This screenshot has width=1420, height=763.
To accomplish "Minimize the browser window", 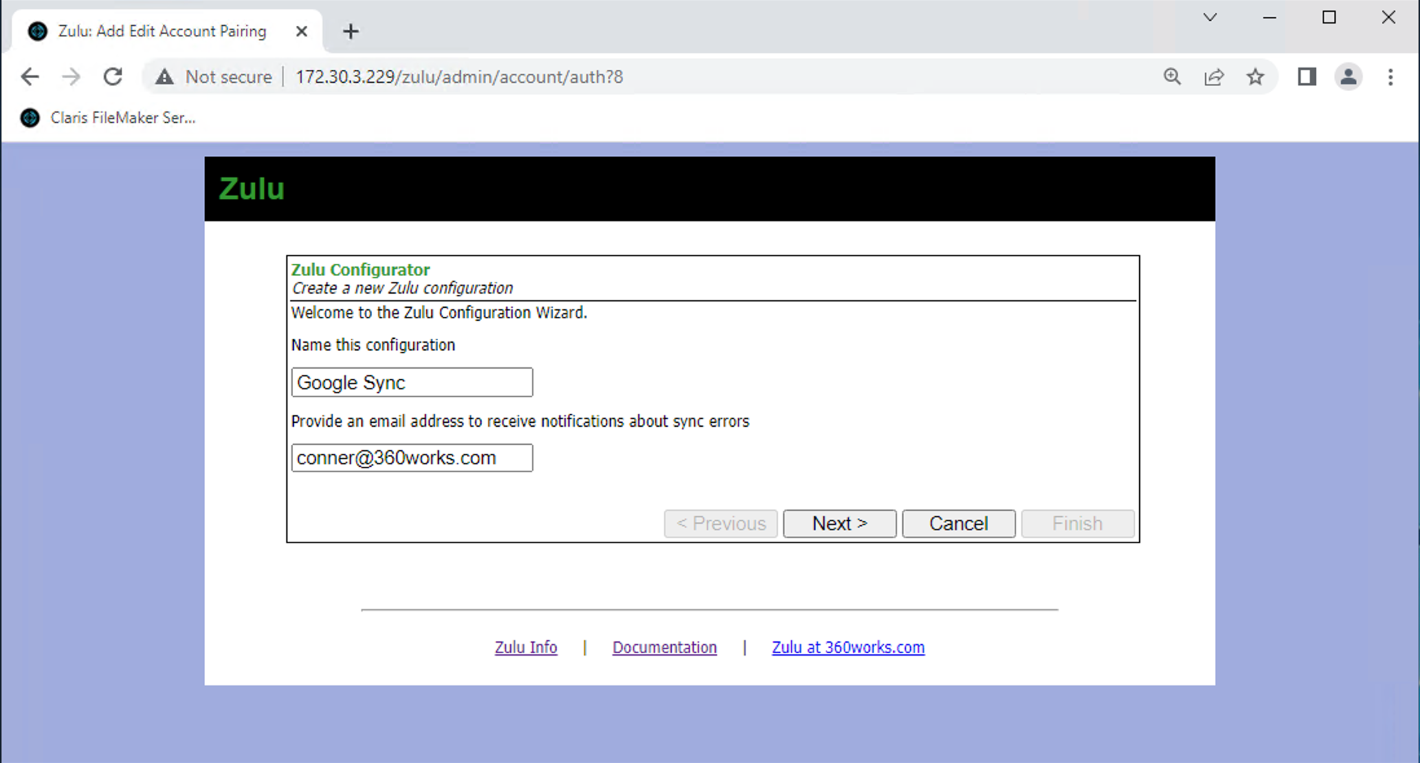I will point(1269,17).
